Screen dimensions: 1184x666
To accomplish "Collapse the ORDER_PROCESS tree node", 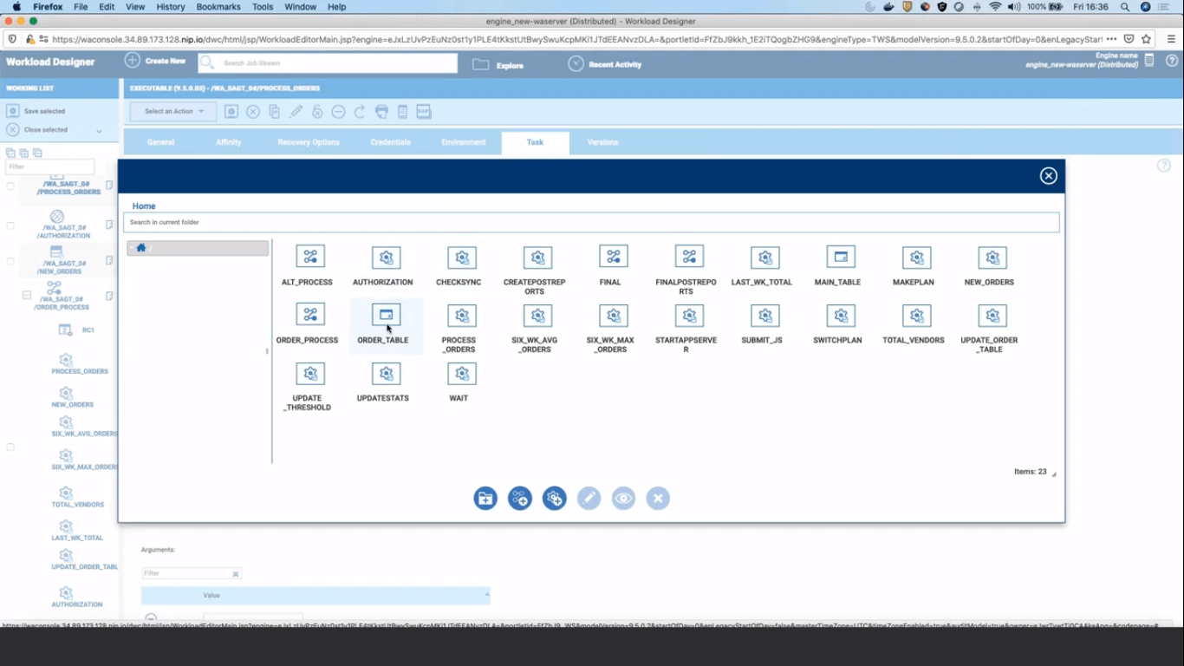I will point(27,296).
